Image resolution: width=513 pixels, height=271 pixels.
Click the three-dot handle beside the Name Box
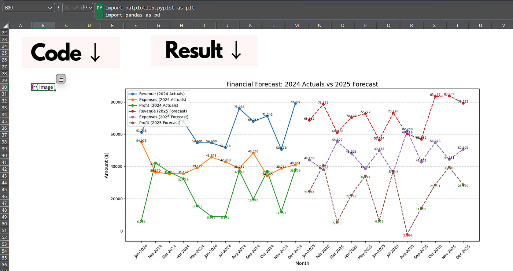click(58, 7)
